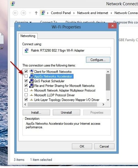Screen dimensions: 138x168
Task: Uncheck the QoS Packet Scheduler checkbox
Action: [x=26, y=81]
